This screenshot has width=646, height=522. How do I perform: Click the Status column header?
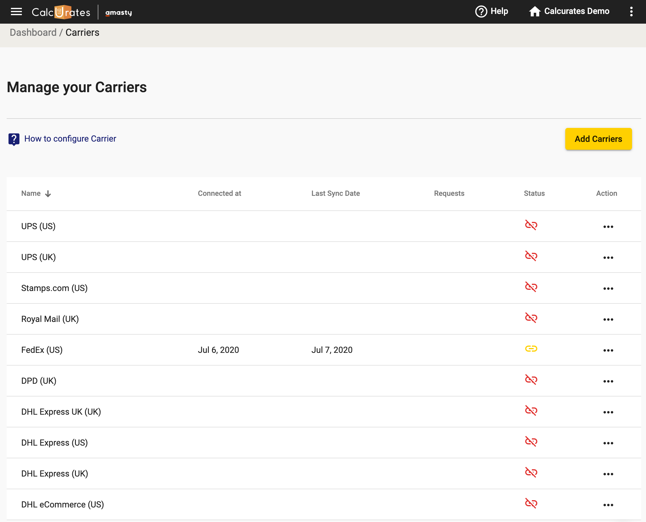pos(534,193)
